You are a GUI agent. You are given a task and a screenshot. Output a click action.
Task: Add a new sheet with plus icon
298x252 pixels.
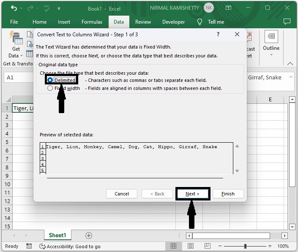coord(89,236)
